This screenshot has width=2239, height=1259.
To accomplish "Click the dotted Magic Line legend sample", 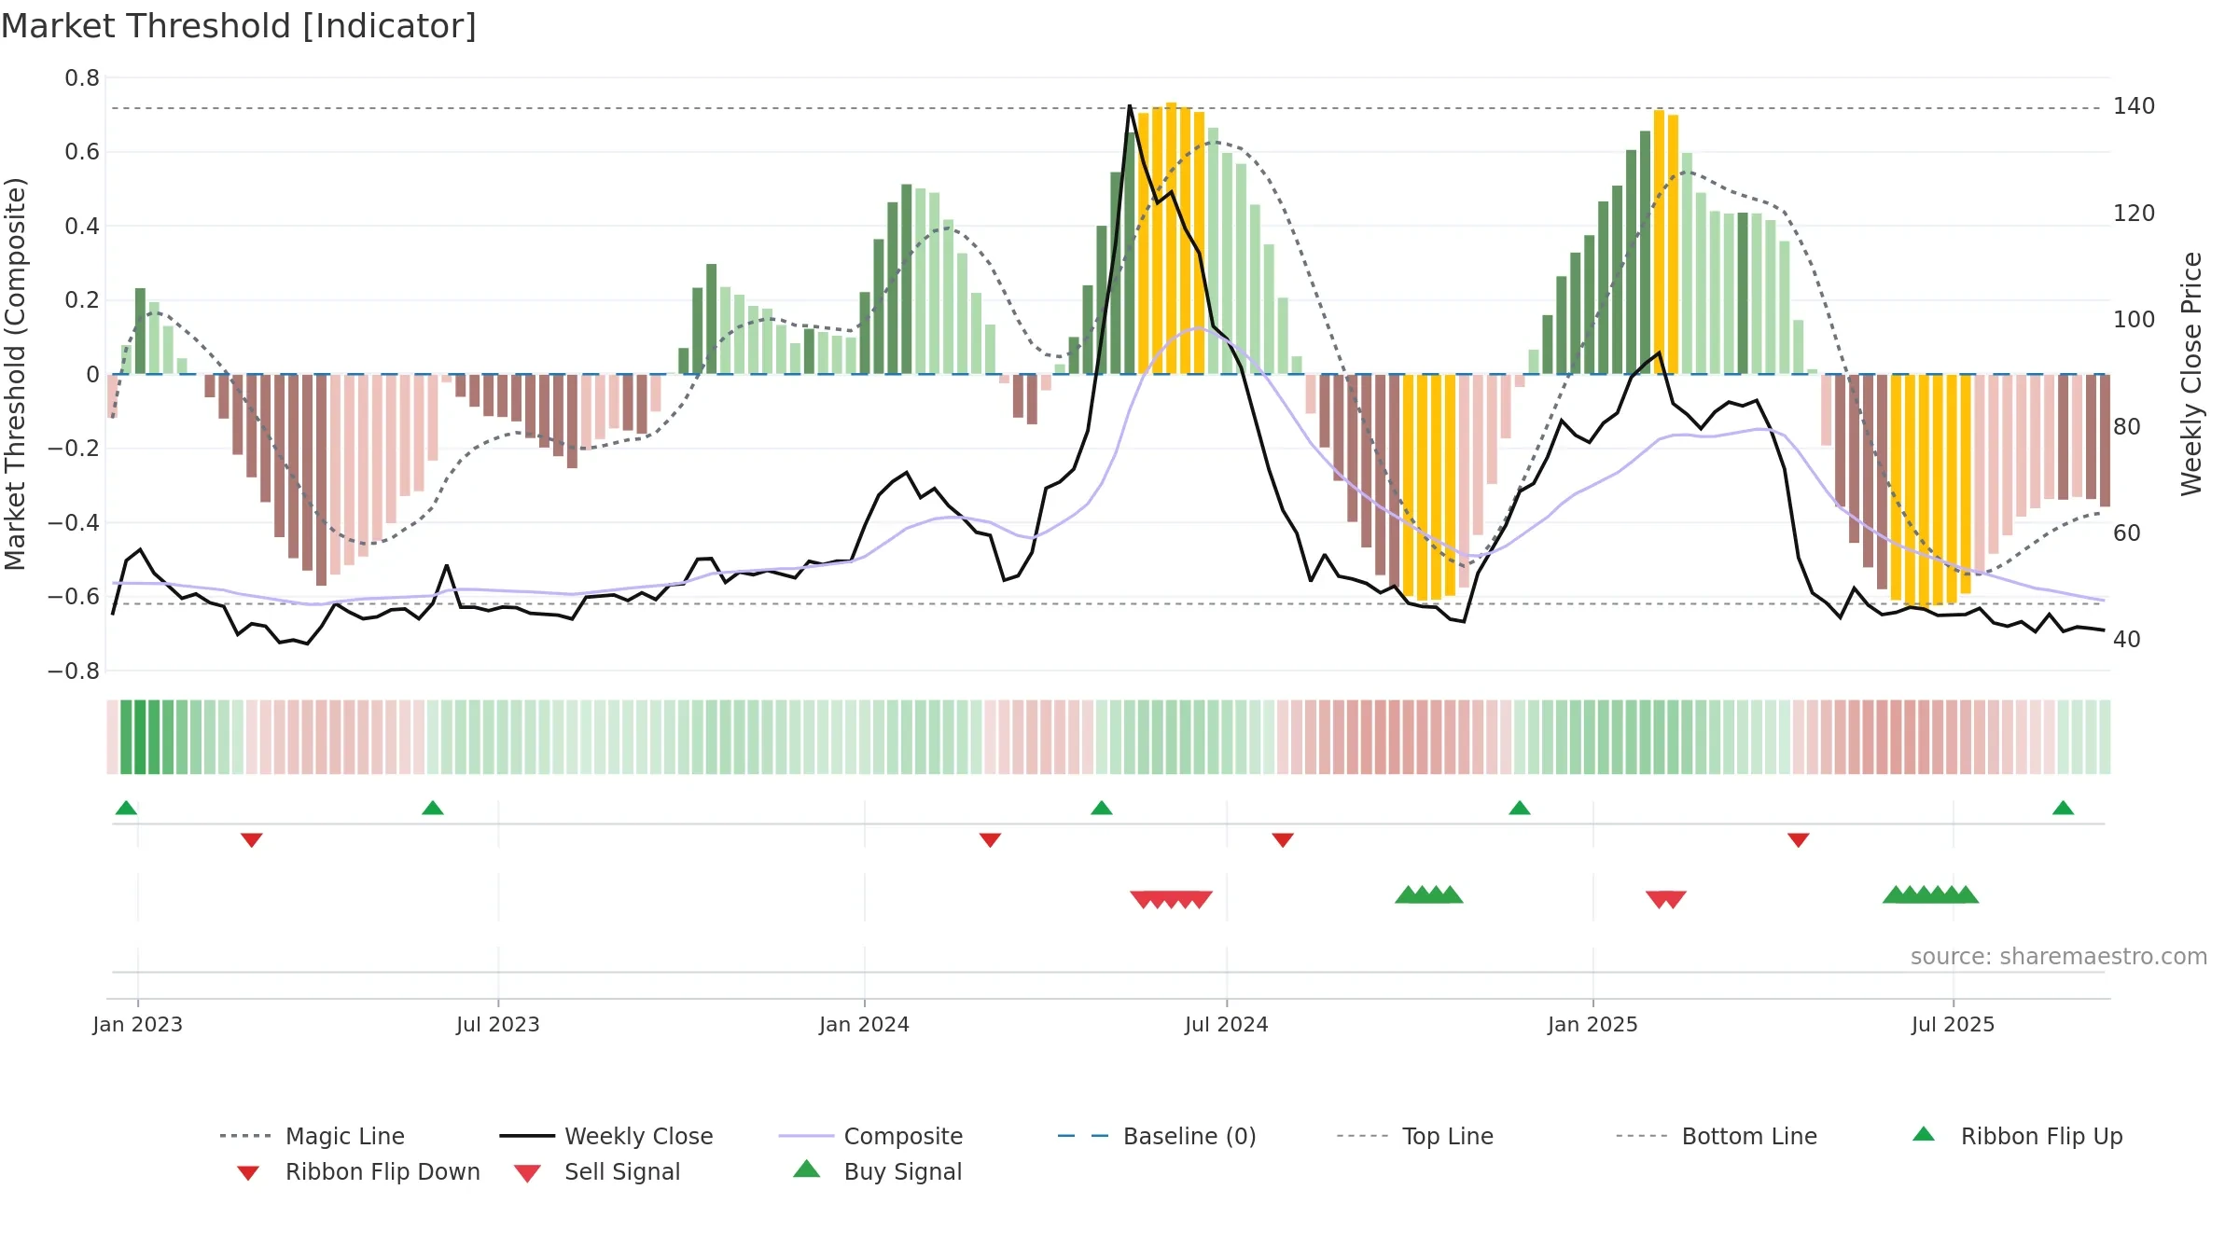I will 245,1136.
